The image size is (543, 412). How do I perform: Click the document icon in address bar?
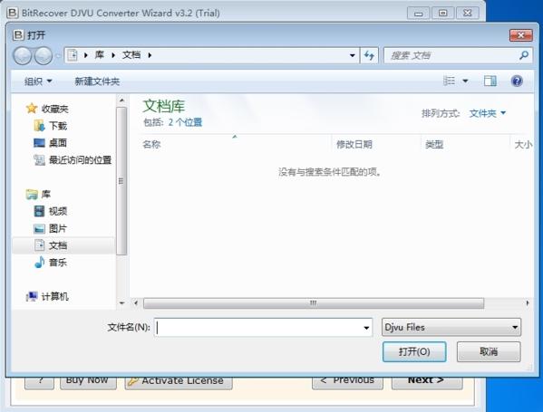(x=72, y=55)
